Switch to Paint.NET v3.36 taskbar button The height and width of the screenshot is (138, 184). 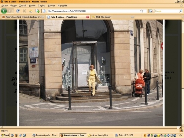click(x=128, y=135)
